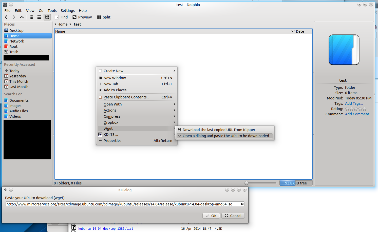
Task: Go back with the left arrow toolbar icon
Action: [x=6, y=17]
